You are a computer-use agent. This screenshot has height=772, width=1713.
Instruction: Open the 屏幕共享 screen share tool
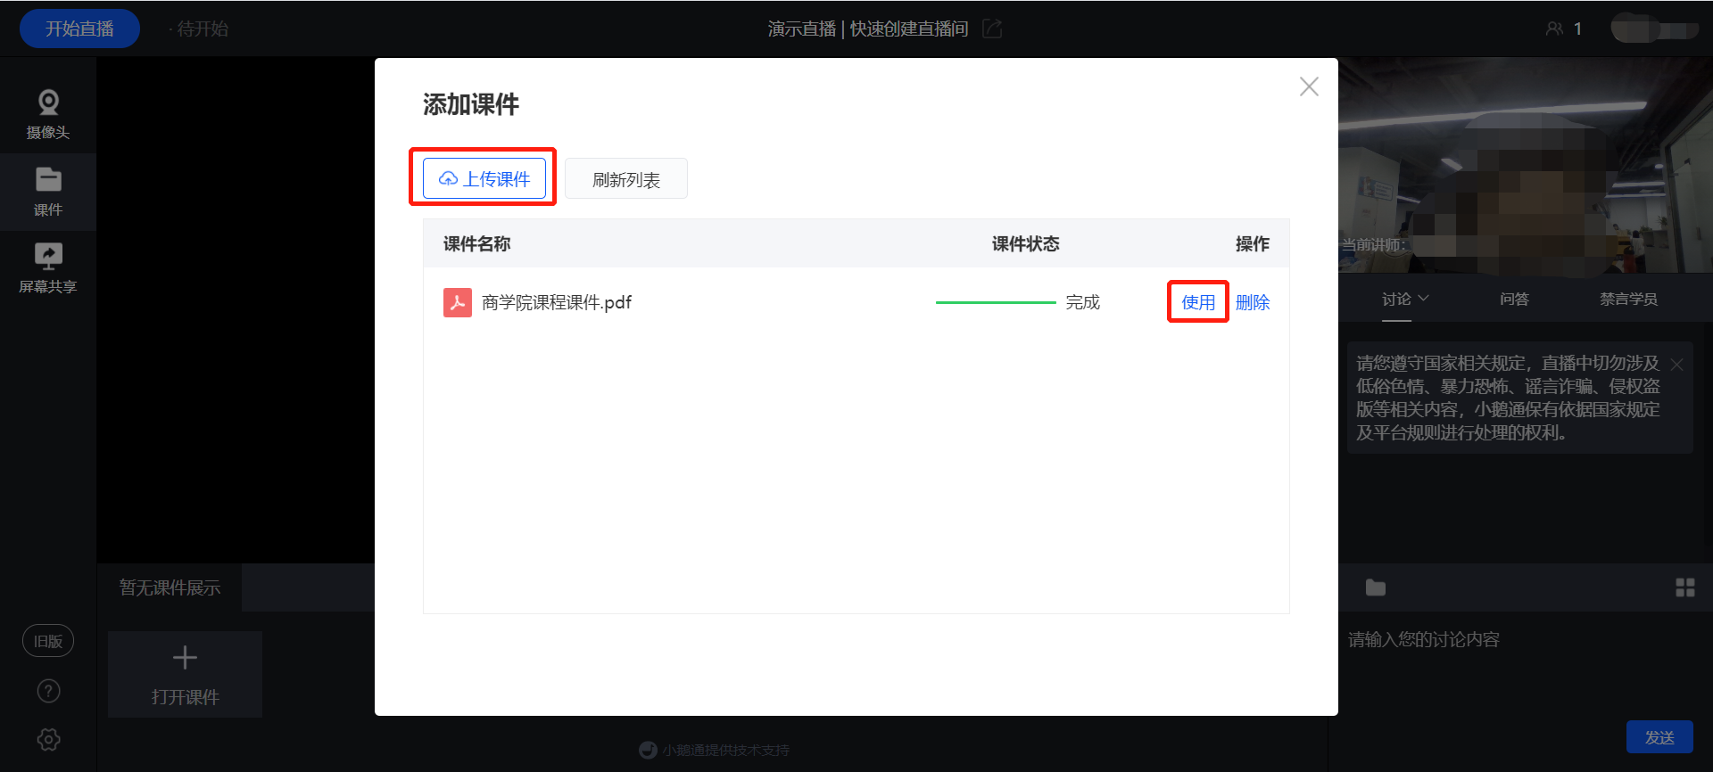[x=48, y=268]
